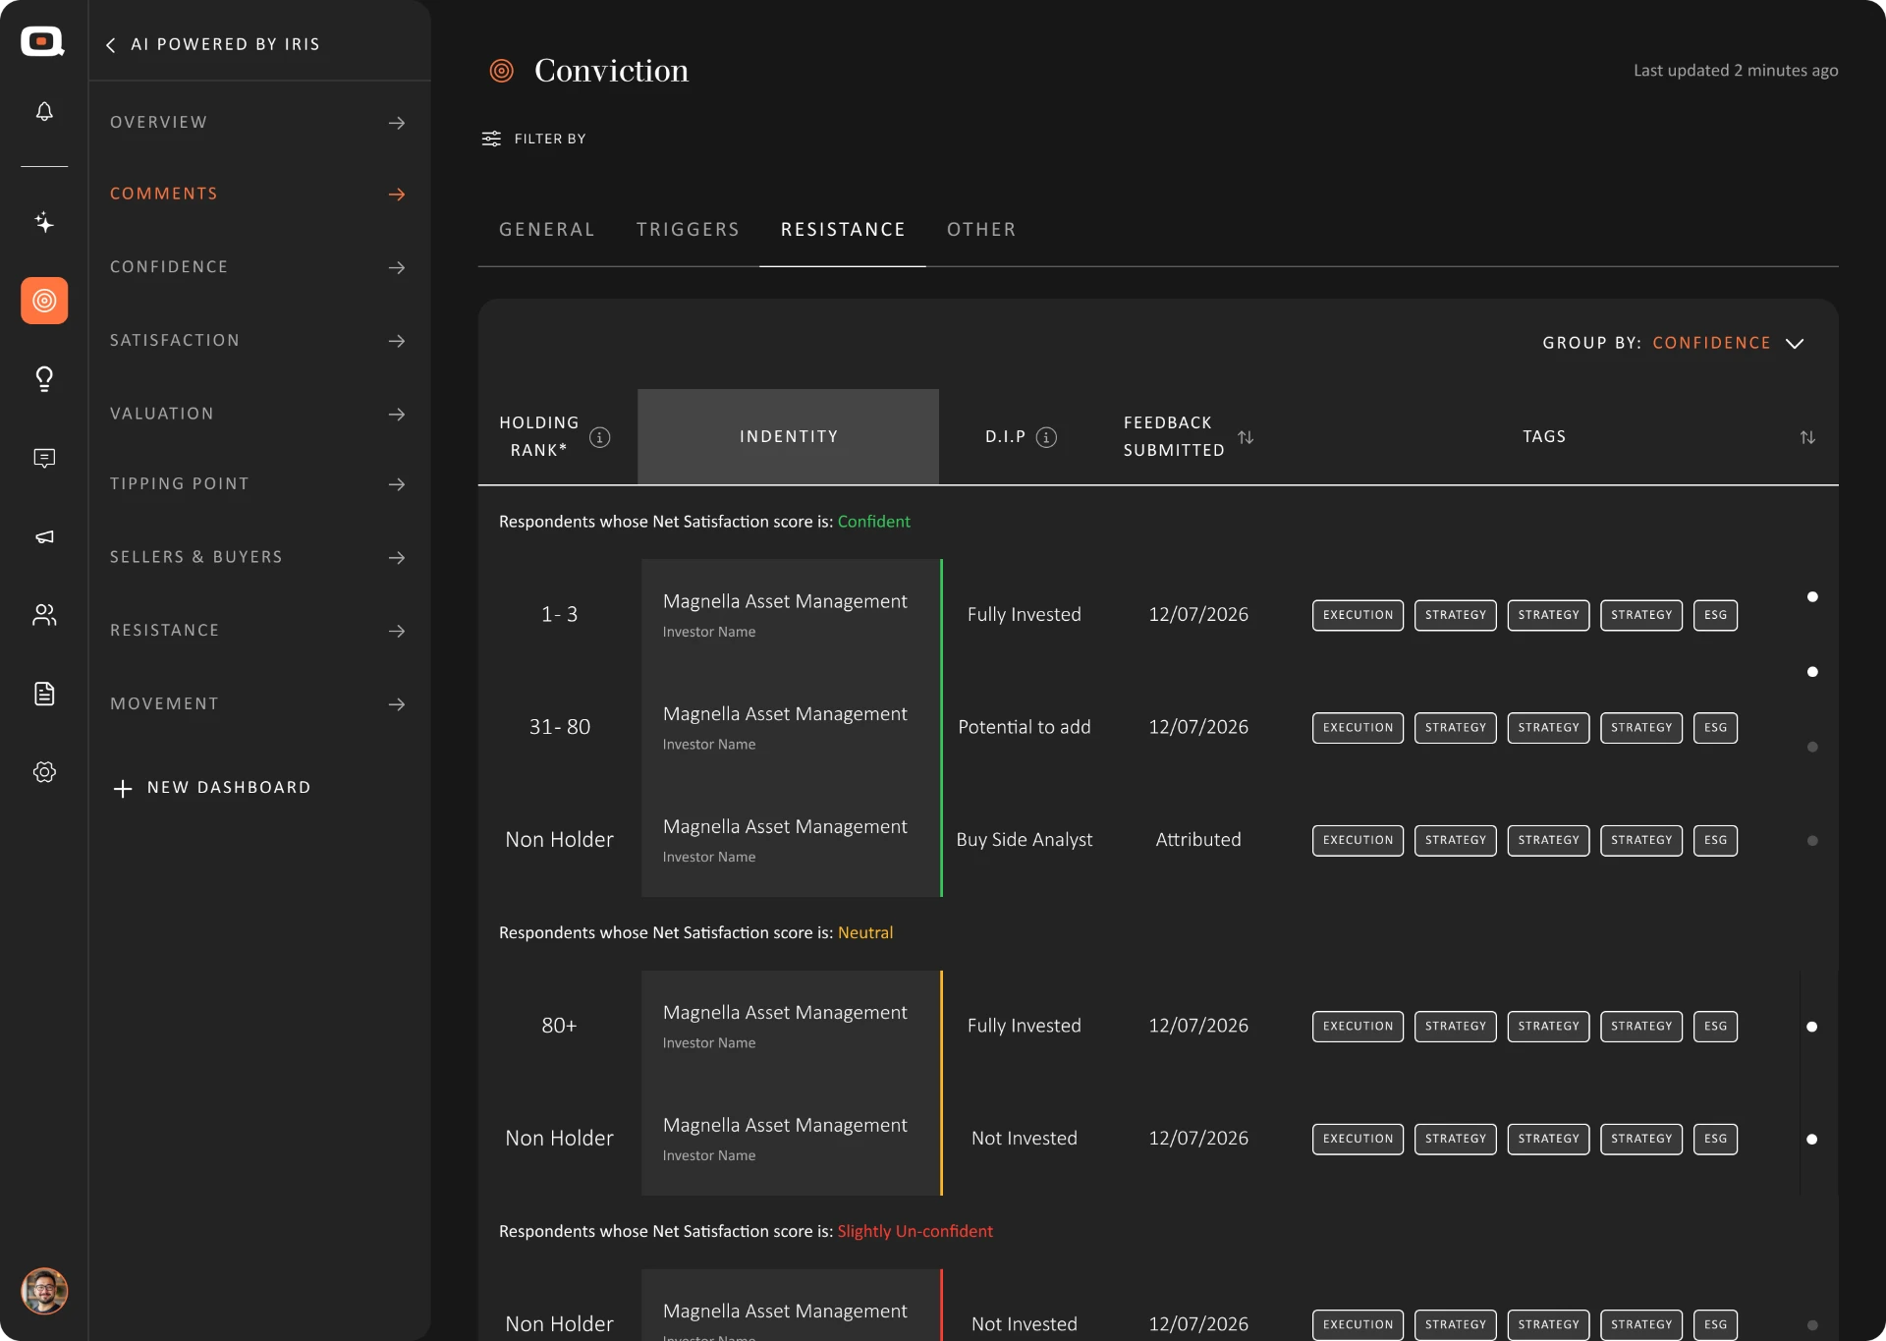The height and width of the screenshot is (1341, 1886).
Task: Open the megaphone announcements icon
Action: (x=44, y=536)
